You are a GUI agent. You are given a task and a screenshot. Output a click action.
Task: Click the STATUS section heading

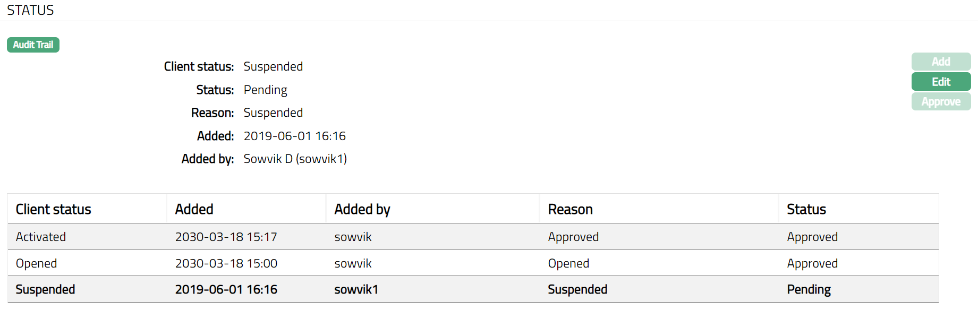(30, 10)
